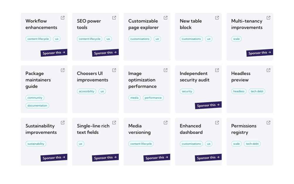Select the performance tag on Image optimization

point(153,98)
